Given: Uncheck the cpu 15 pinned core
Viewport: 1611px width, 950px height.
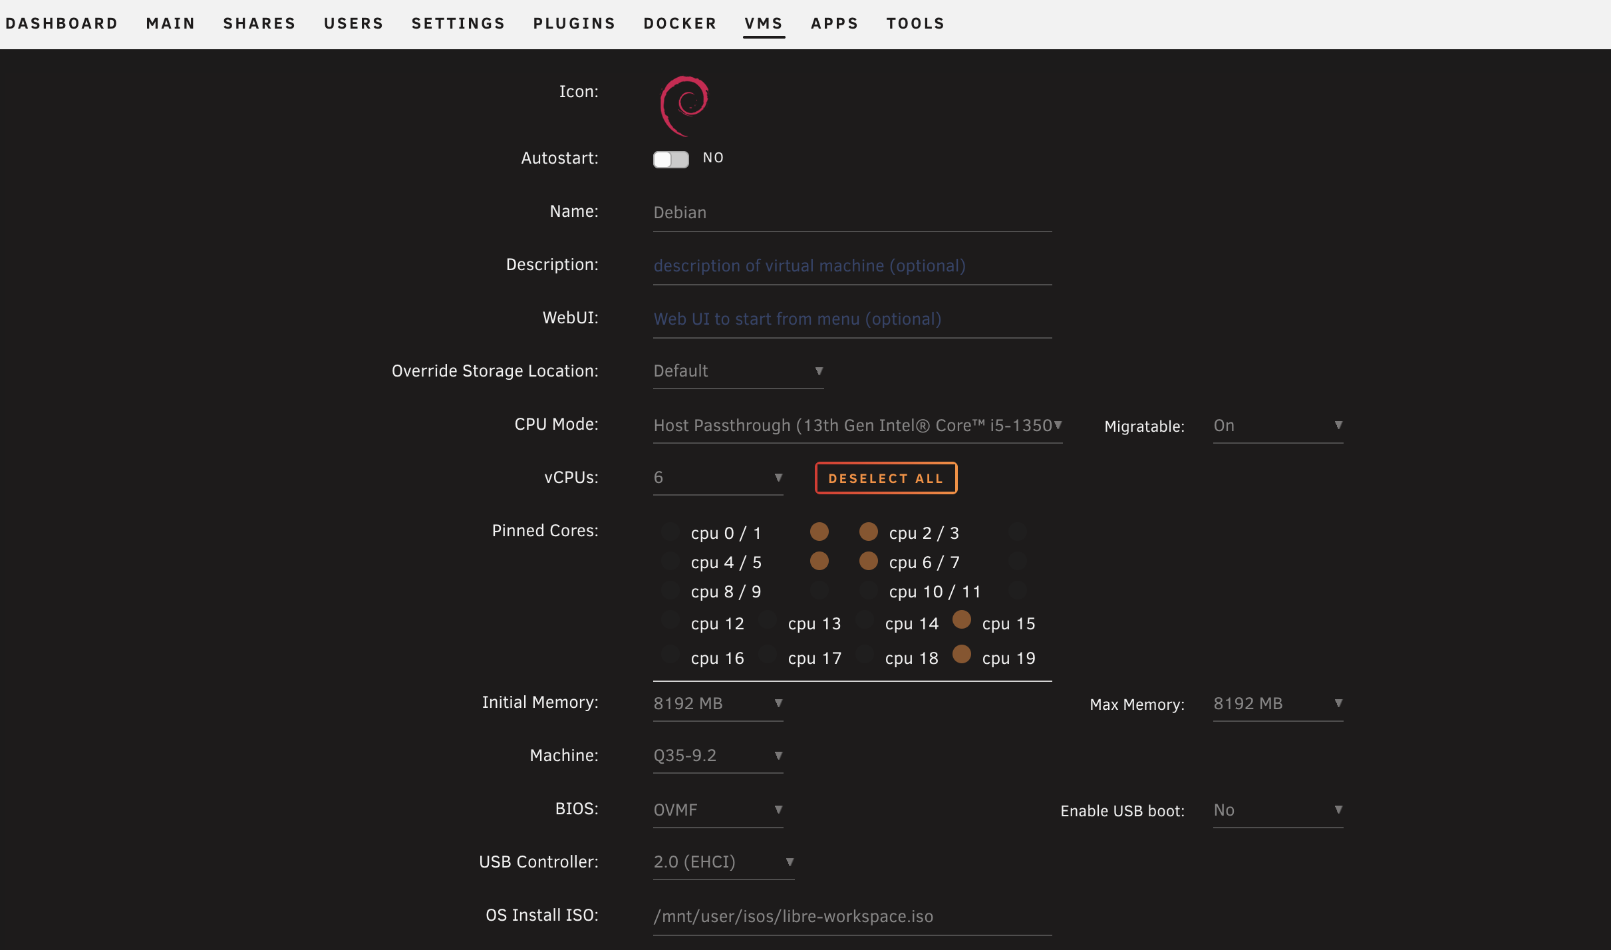Looking at the screenshot, I should pyautogui.click(x=961, y=620).
